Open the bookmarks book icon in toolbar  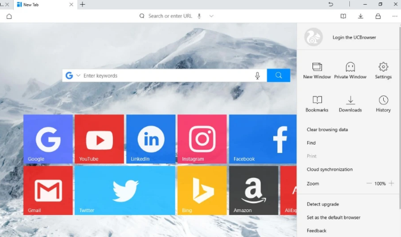coord(343,17)
